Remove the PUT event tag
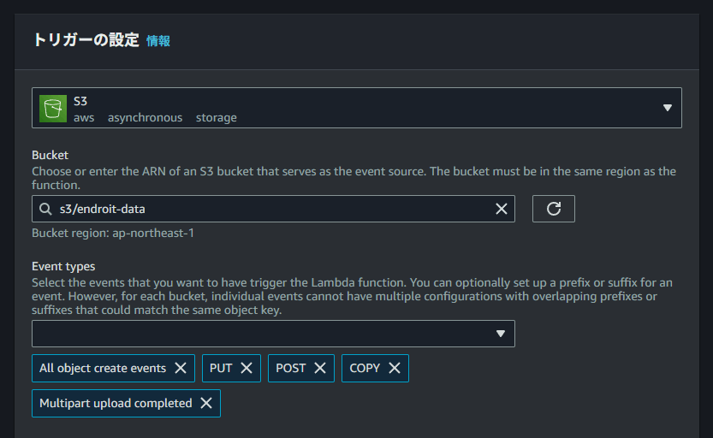713x438 pixels. click(x=247, y=368)
